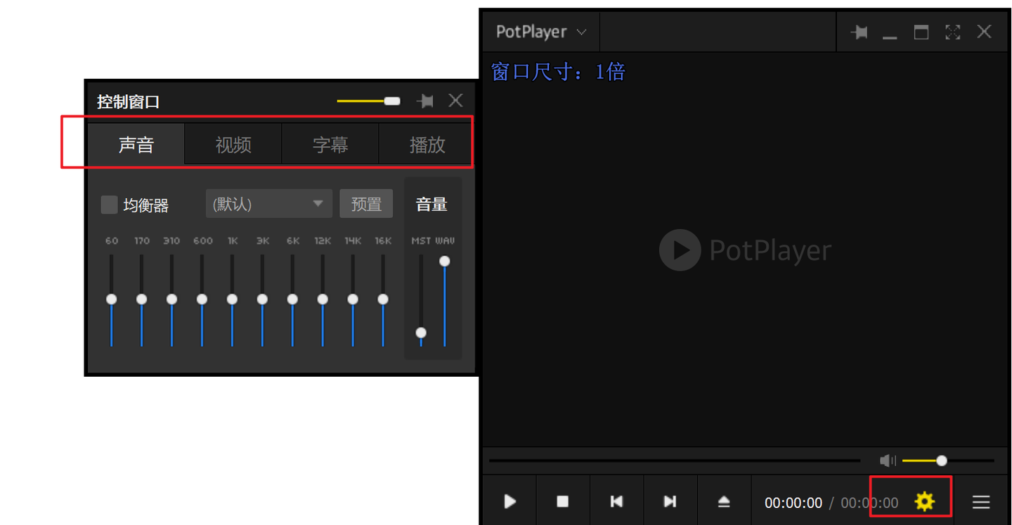The height and width of the screenshot is (525, 1012).
Task: Click the total duration time display
Action: (x=869, y=503)
